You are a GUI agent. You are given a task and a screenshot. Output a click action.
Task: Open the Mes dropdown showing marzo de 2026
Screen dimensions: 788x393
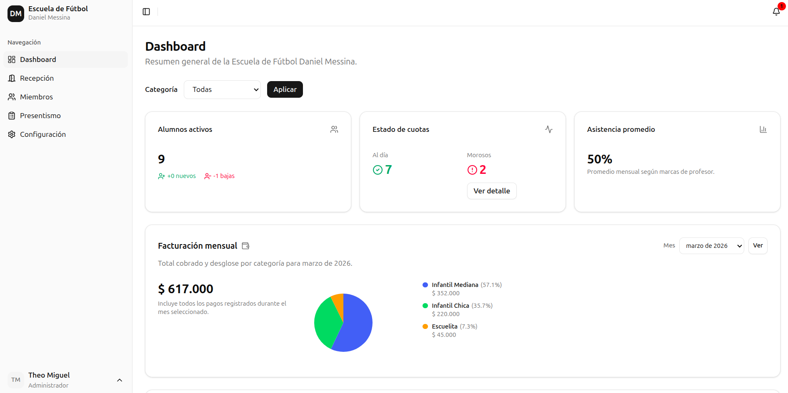click(711, 245)
